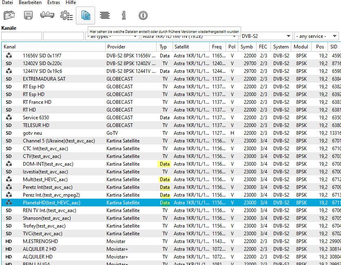Open the 'any service' dropdown

[x=317, y=36]
